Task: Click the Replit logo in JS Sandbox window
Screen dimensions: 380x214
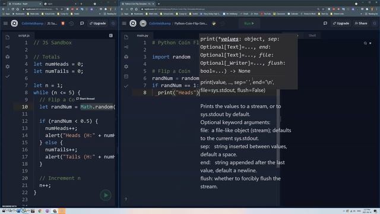Action: 14,23
